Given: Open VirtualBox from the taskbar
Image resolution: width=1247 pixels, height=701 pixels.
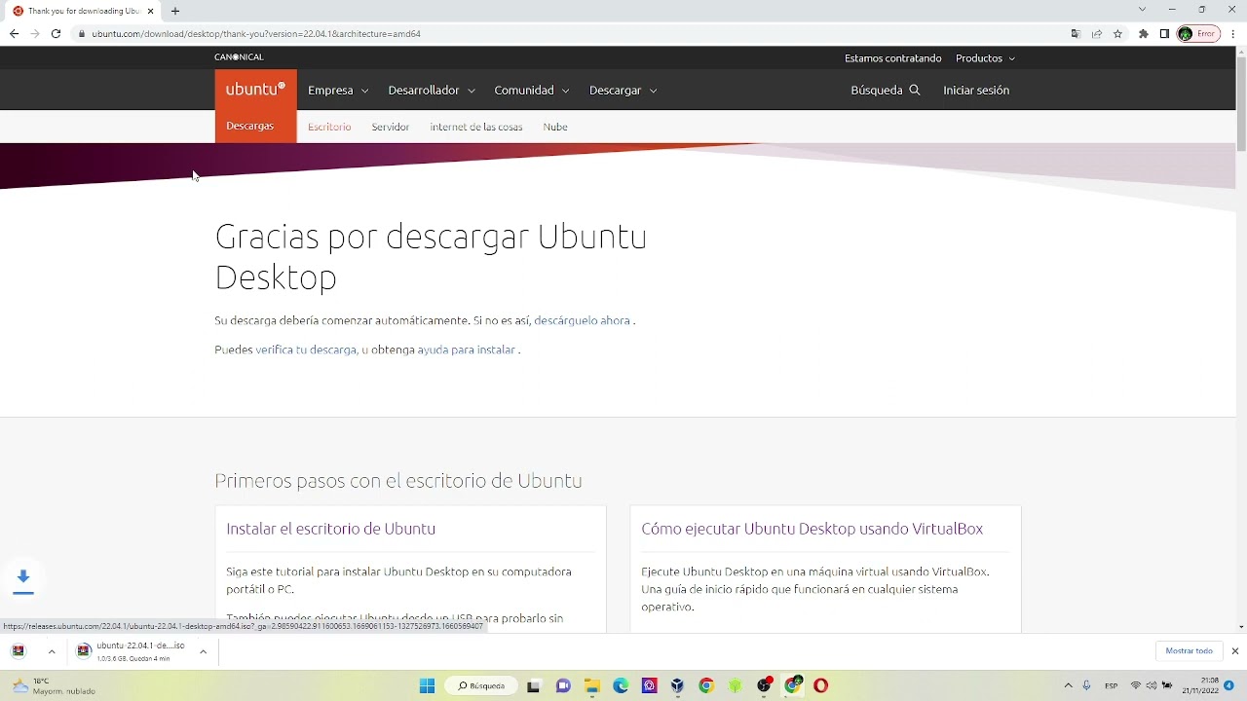Looking at the screenshot, I should point(678,685).
